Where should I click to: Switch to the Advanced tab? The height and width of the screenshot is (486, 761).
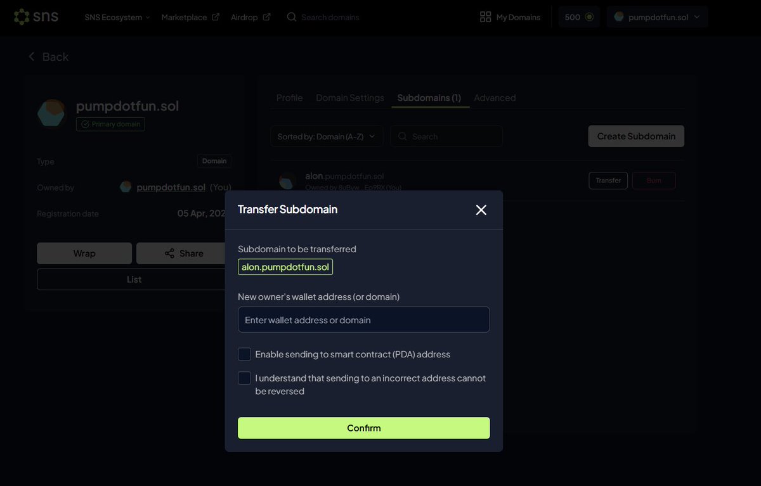point(495,98)
